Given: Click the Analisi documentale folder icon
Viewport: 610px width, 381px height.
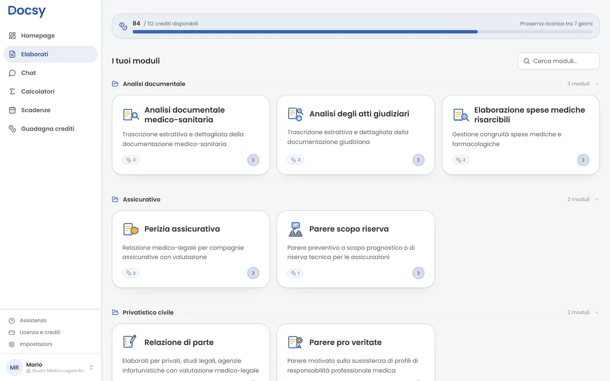Looking at the screenshot, I should pos(115,84).
